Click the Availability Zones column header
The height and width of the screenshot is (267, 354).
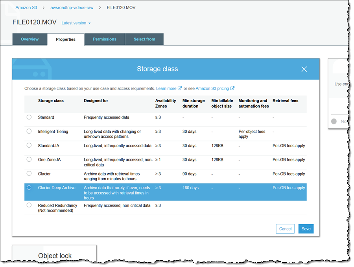point(166,103)
